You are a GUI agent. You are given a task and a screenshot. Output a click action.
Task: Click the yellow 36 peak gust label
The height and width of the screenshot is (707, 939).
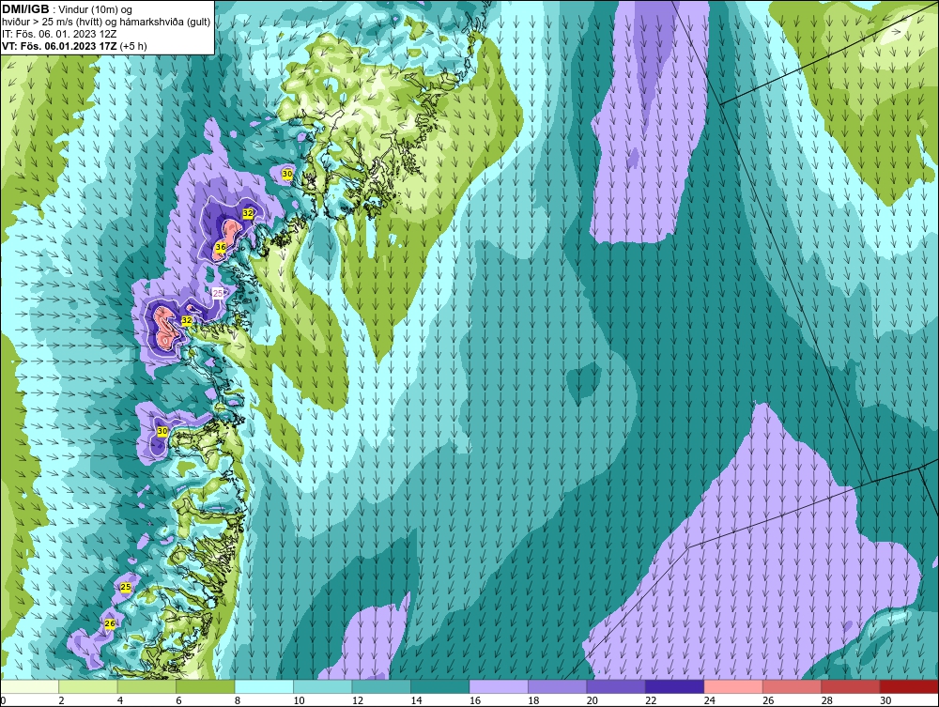click(x=221, y=247)
